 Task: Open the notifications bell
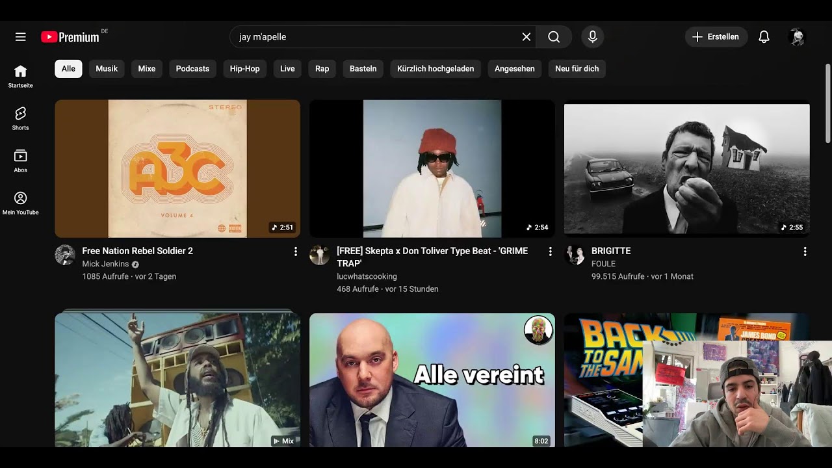(x=764, y=37)
